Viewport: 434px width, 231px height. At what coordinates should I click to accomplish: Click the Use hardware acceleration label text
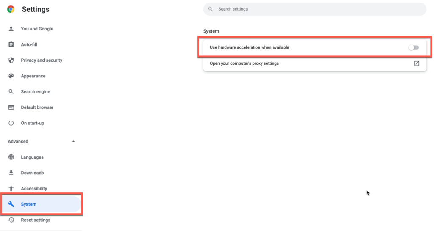coord(249,47)
